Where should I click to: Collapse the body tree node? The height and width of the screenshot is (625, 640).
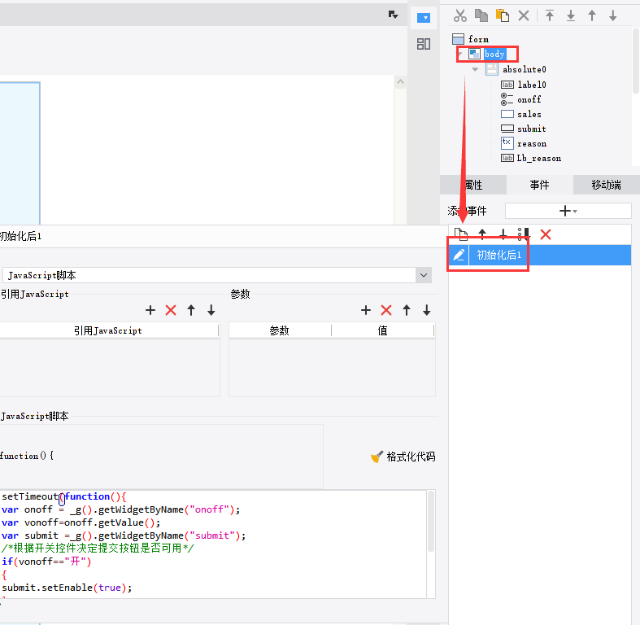[461, 54]
